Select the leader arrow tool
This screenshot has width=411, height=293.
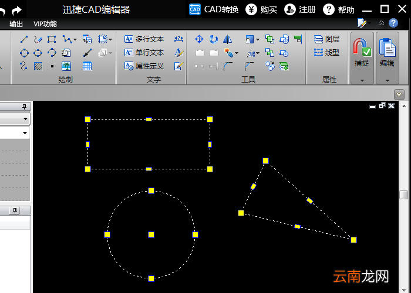[87, 53]
